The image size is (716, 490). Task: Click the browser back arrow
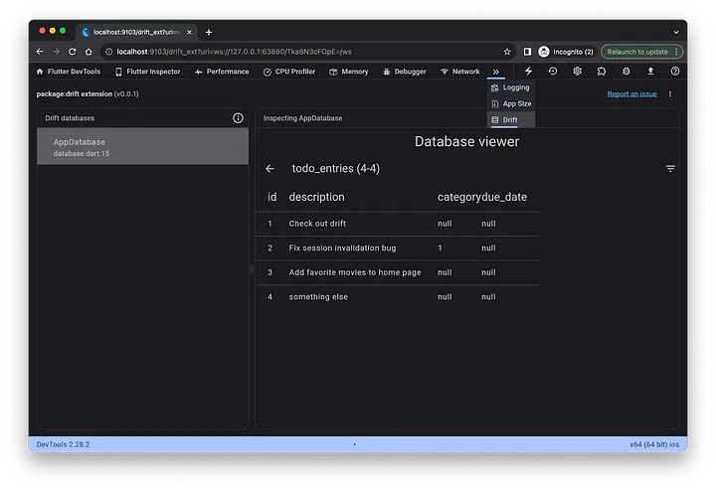[40, 52]
